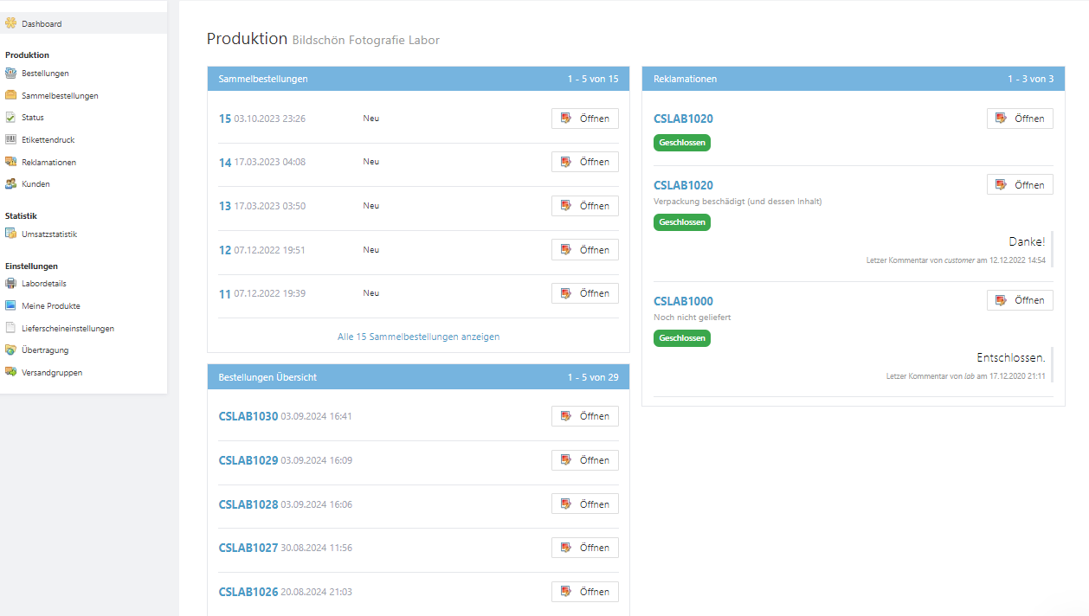Open Reklamation CSLAB1000 with Öffnen button
Screen dimensions: 1089x616
tap(1020, 300)
